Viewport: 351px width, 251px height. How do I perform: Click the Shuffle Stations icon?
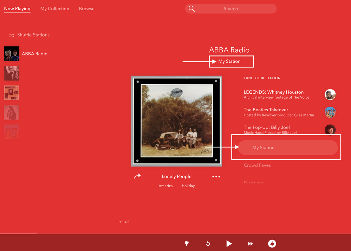[12, 35]
